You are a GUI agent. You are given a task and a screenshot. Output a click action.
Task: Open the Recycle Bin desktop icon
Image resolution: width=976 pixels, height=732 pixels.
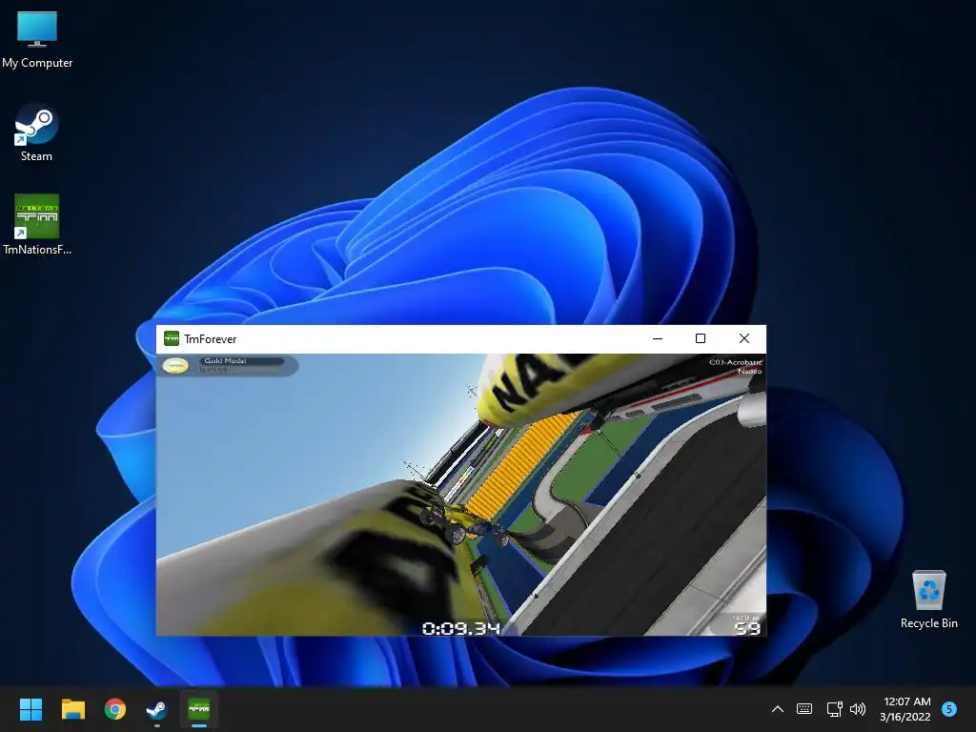click(x=928, y=600)
